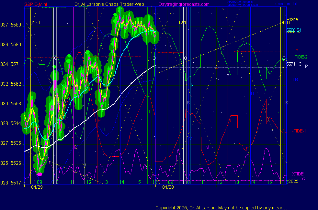Click the blue LB legend label
The height and width of the screenshot is (210, 318).
click(295, 79)
